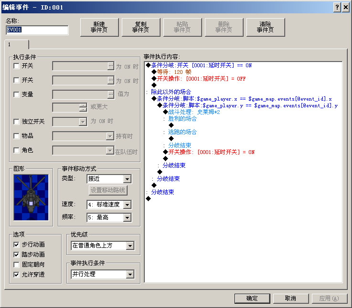
Task: Adjust the variable value stepper arrows
Action: (x=83, y=108)
